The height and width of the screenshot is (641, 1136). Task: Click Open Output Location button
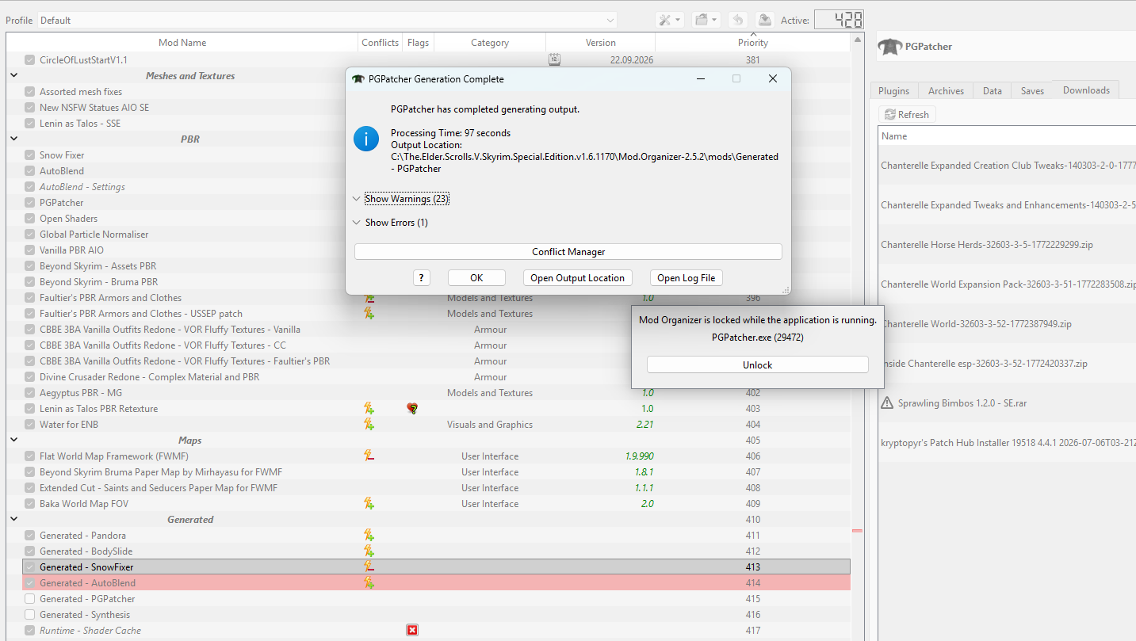(578, 278)
